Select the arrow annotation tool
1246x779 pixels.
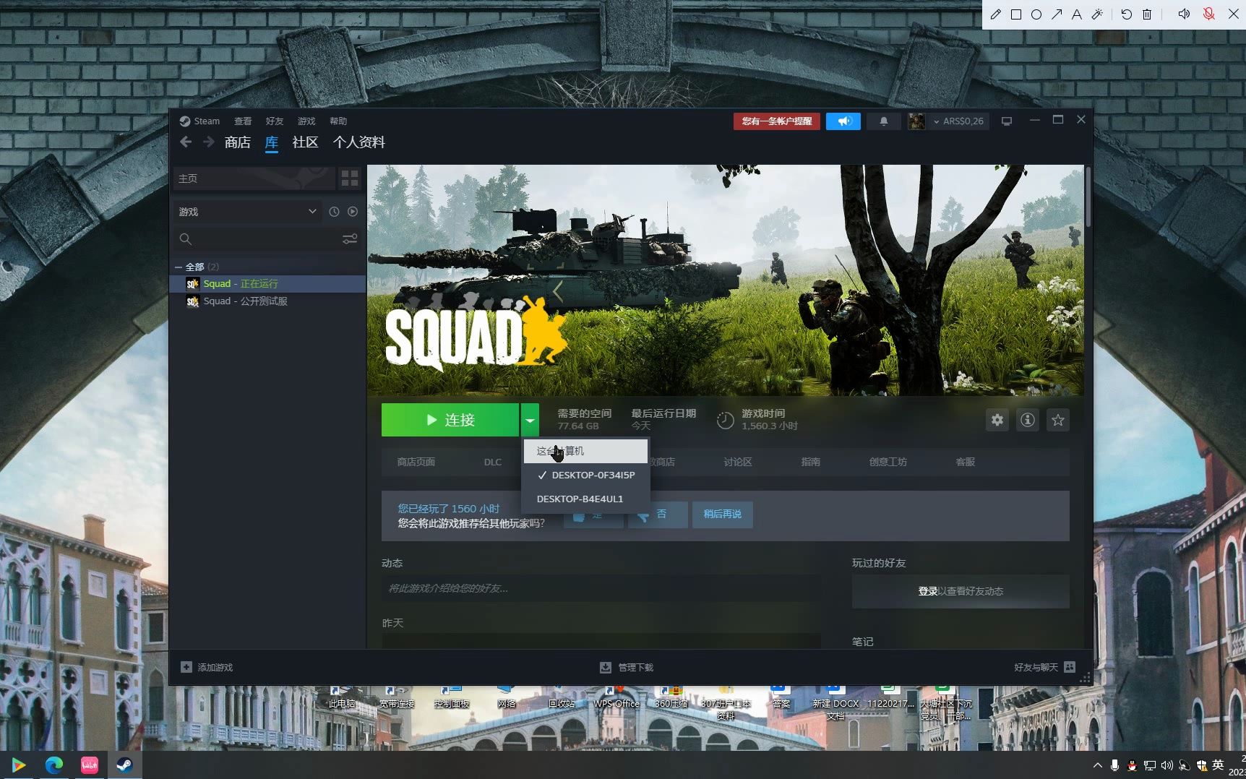pos(1056,14)
